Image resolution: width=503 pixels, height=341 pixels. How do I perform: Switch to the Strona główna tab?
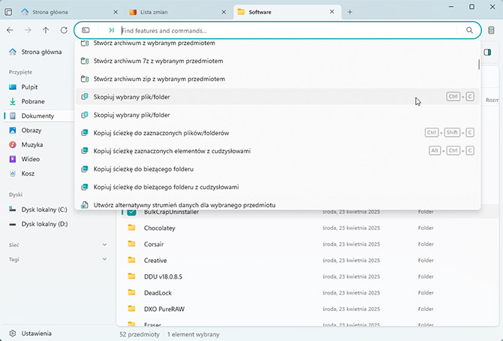pos(68,12)
